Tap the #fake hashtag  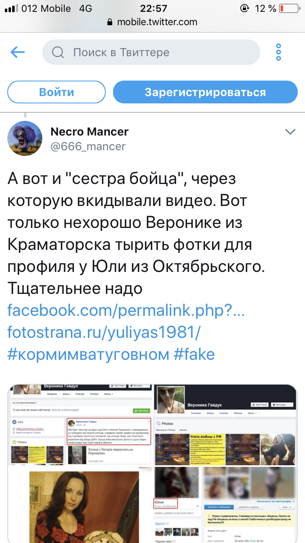(x=194, y=354)
